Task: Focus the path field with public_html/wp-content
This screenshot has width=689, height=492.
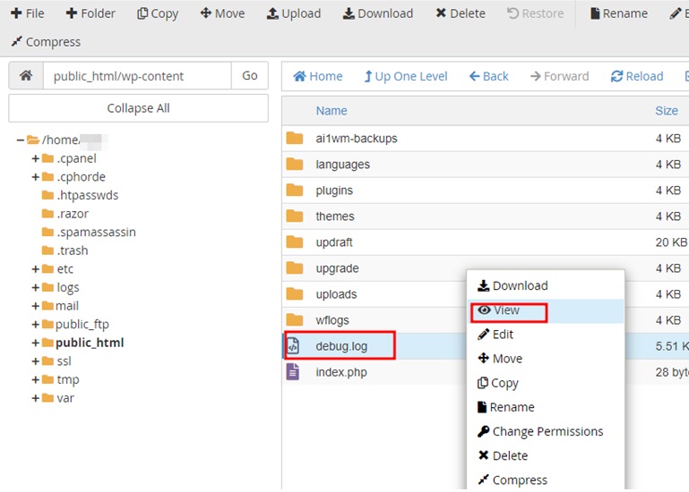Action: [x=137, y=75]
